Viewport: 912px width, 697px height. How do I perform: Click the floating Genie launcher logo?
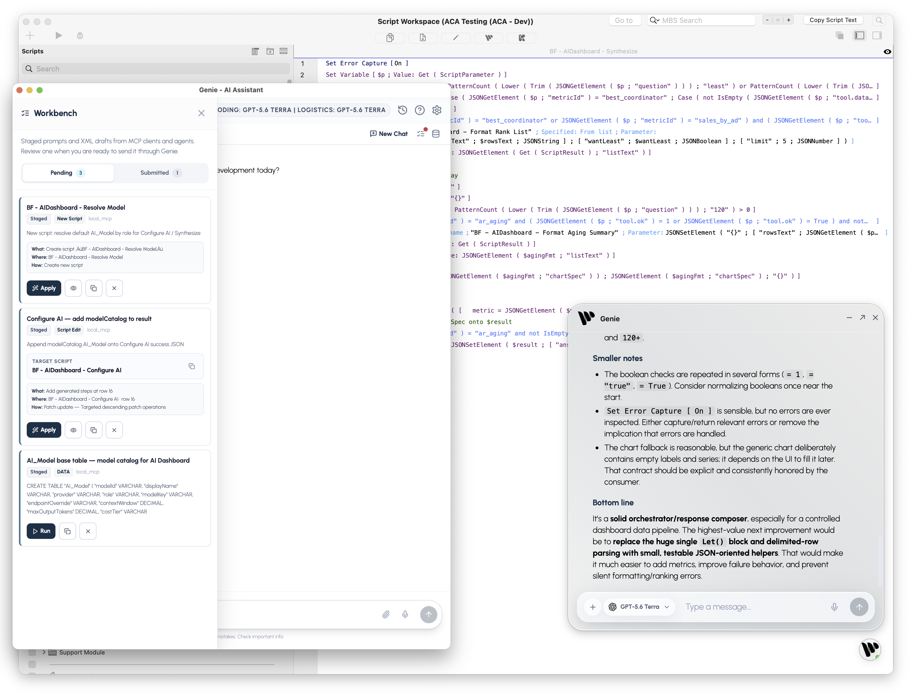(870, 650)
